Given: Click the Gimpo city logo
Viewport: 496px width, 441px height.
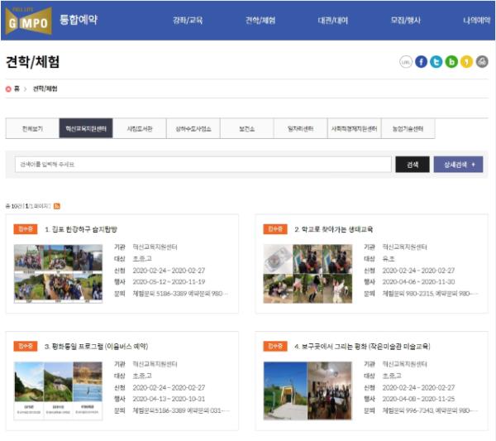Looking at the screenshot, I should [29, 20].
